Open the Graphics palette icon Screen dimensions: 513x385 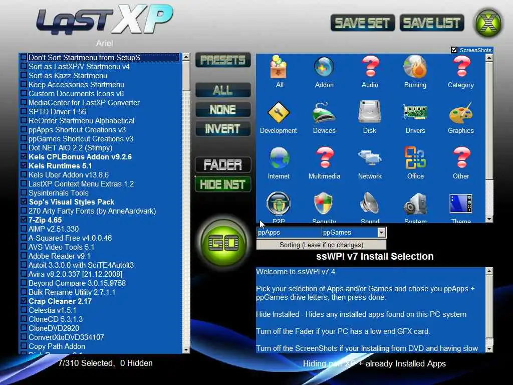[461, 113]
